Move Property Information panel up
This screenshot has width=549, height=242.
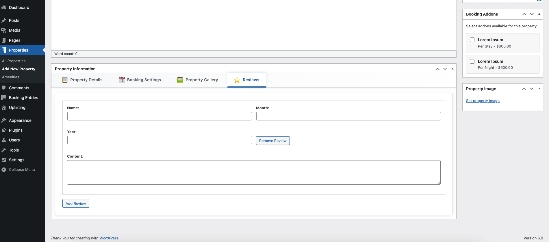tap(437, 69)
